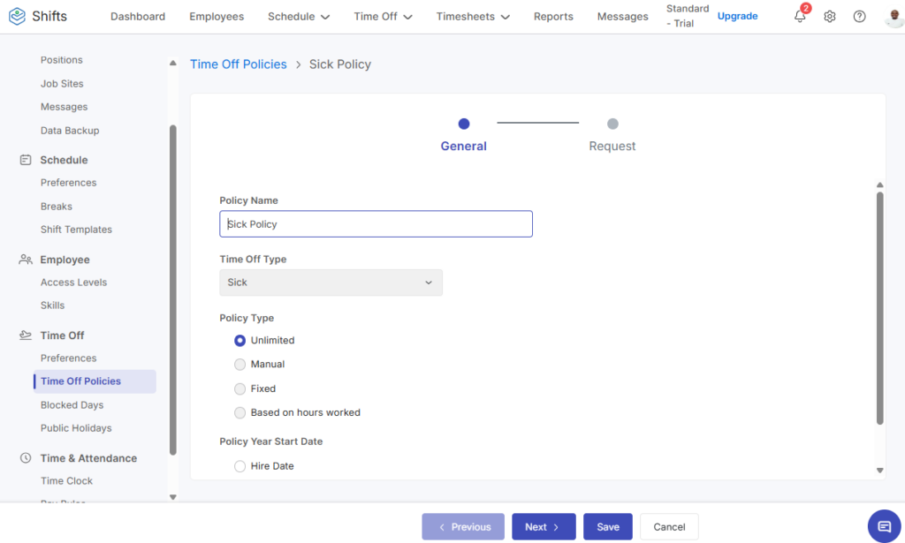Click the form's vertical scrollbar
Screen dimensions: 905x543
click(879, 308)
